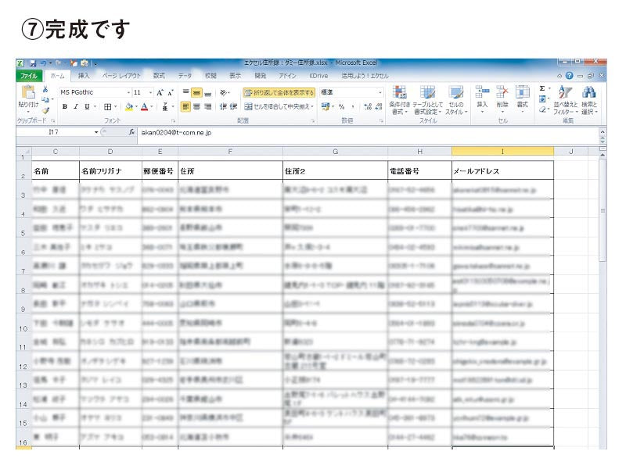Open Conditional Formatting (条件付き書式)
This screenshot has height=469, width=626.
(399, 99)
